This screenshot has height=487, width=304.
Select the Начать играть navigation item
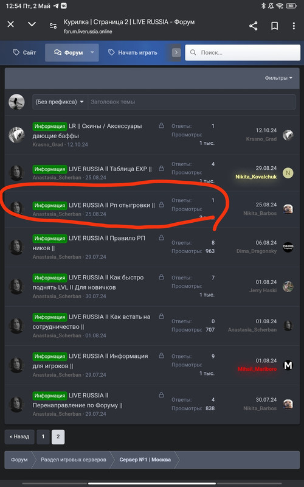(133, 52)
